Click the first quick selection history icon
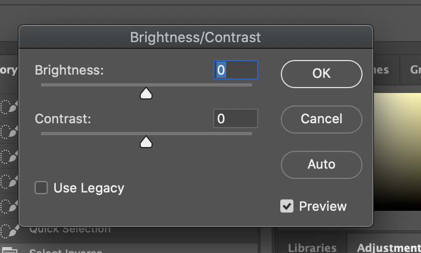 tap(9, 107)
